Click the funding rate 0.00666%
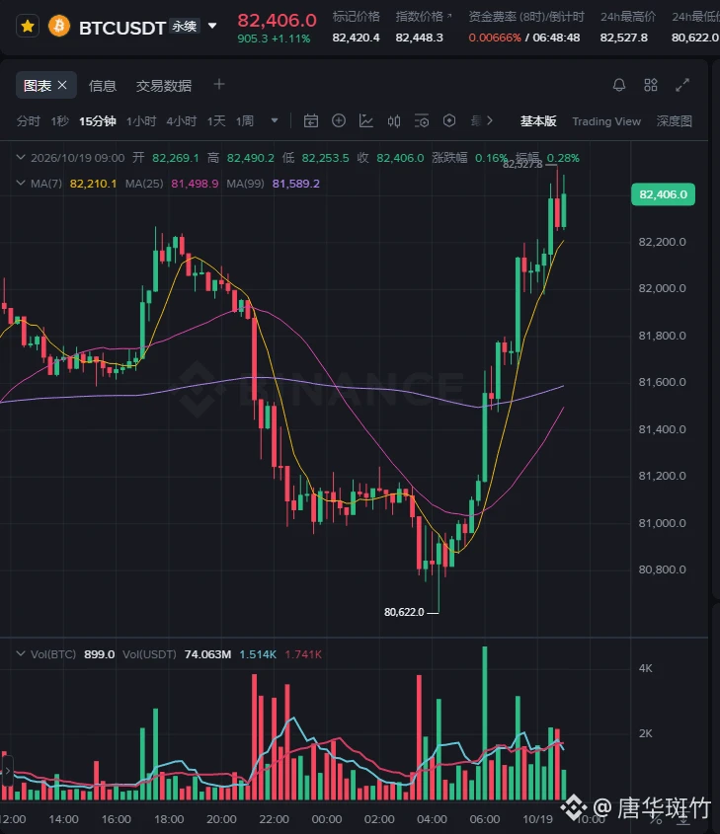The height and width of the screenshot is (834, 720). click(495, 38)
